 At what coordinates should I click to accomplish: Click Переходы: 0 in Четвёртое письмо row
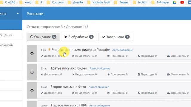(x=147, y=56)
